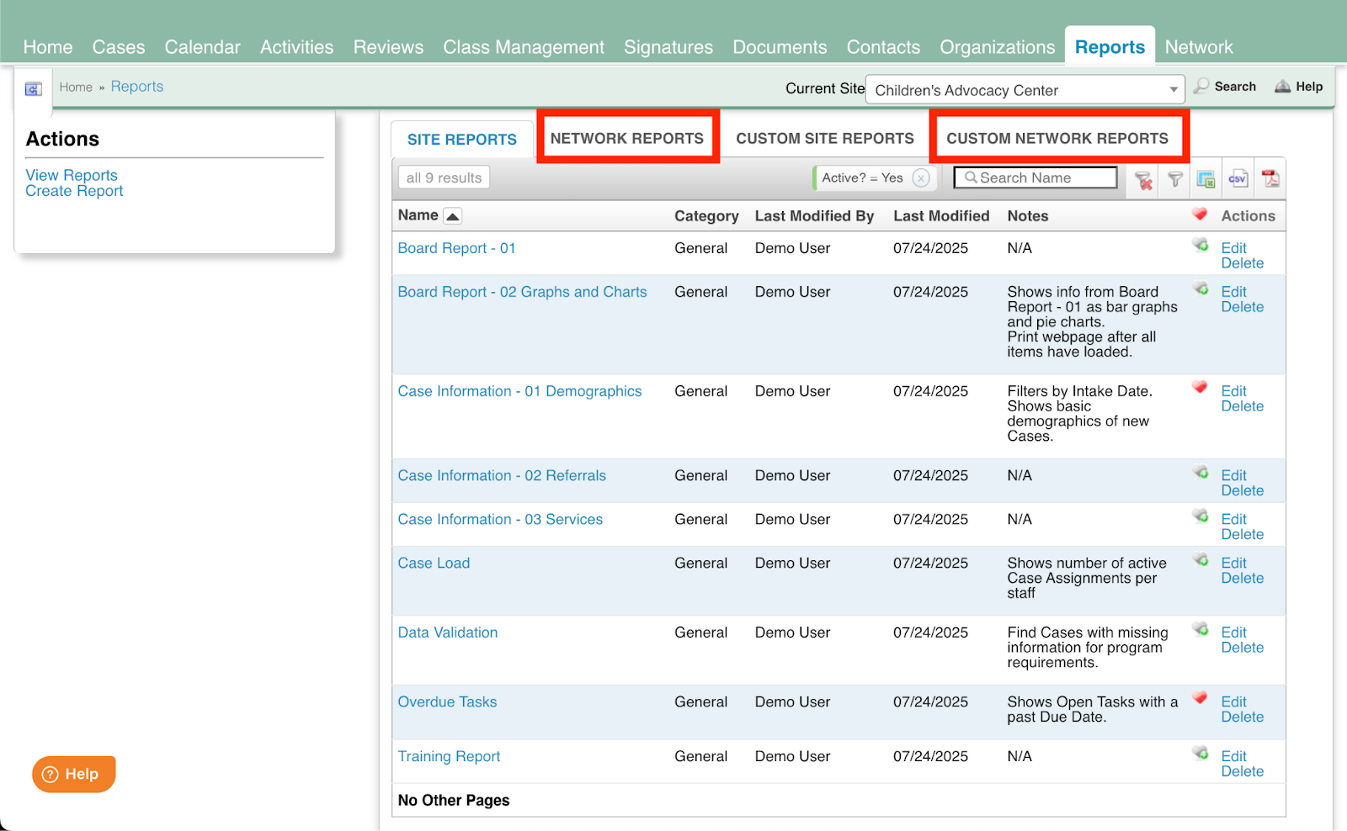Sort by Category column header

point(706,216)
